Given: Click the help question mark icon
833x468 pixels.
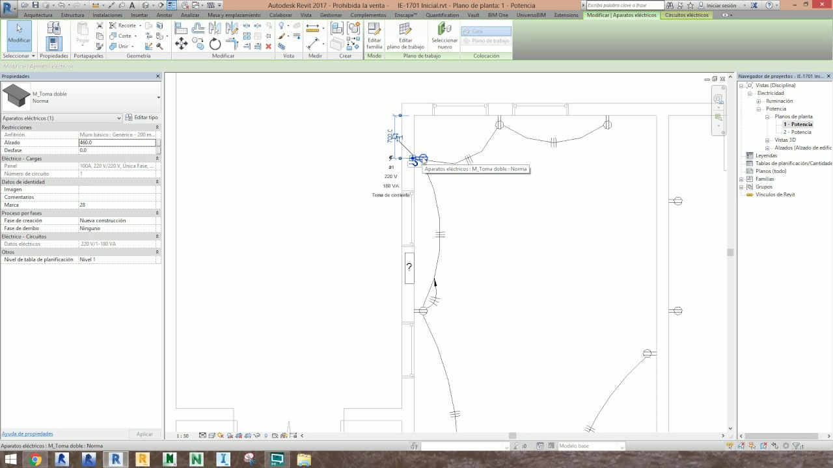Looking at the screenshot, I should pos(770,5).
